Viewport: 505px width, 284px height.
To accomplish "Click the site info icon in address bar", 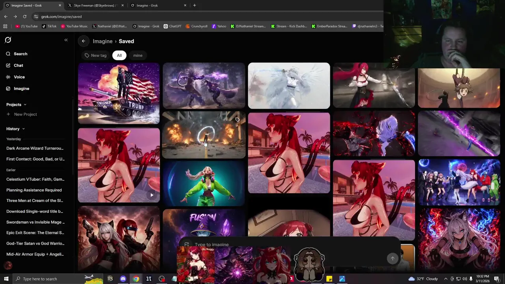I will [x=36, y=17].
